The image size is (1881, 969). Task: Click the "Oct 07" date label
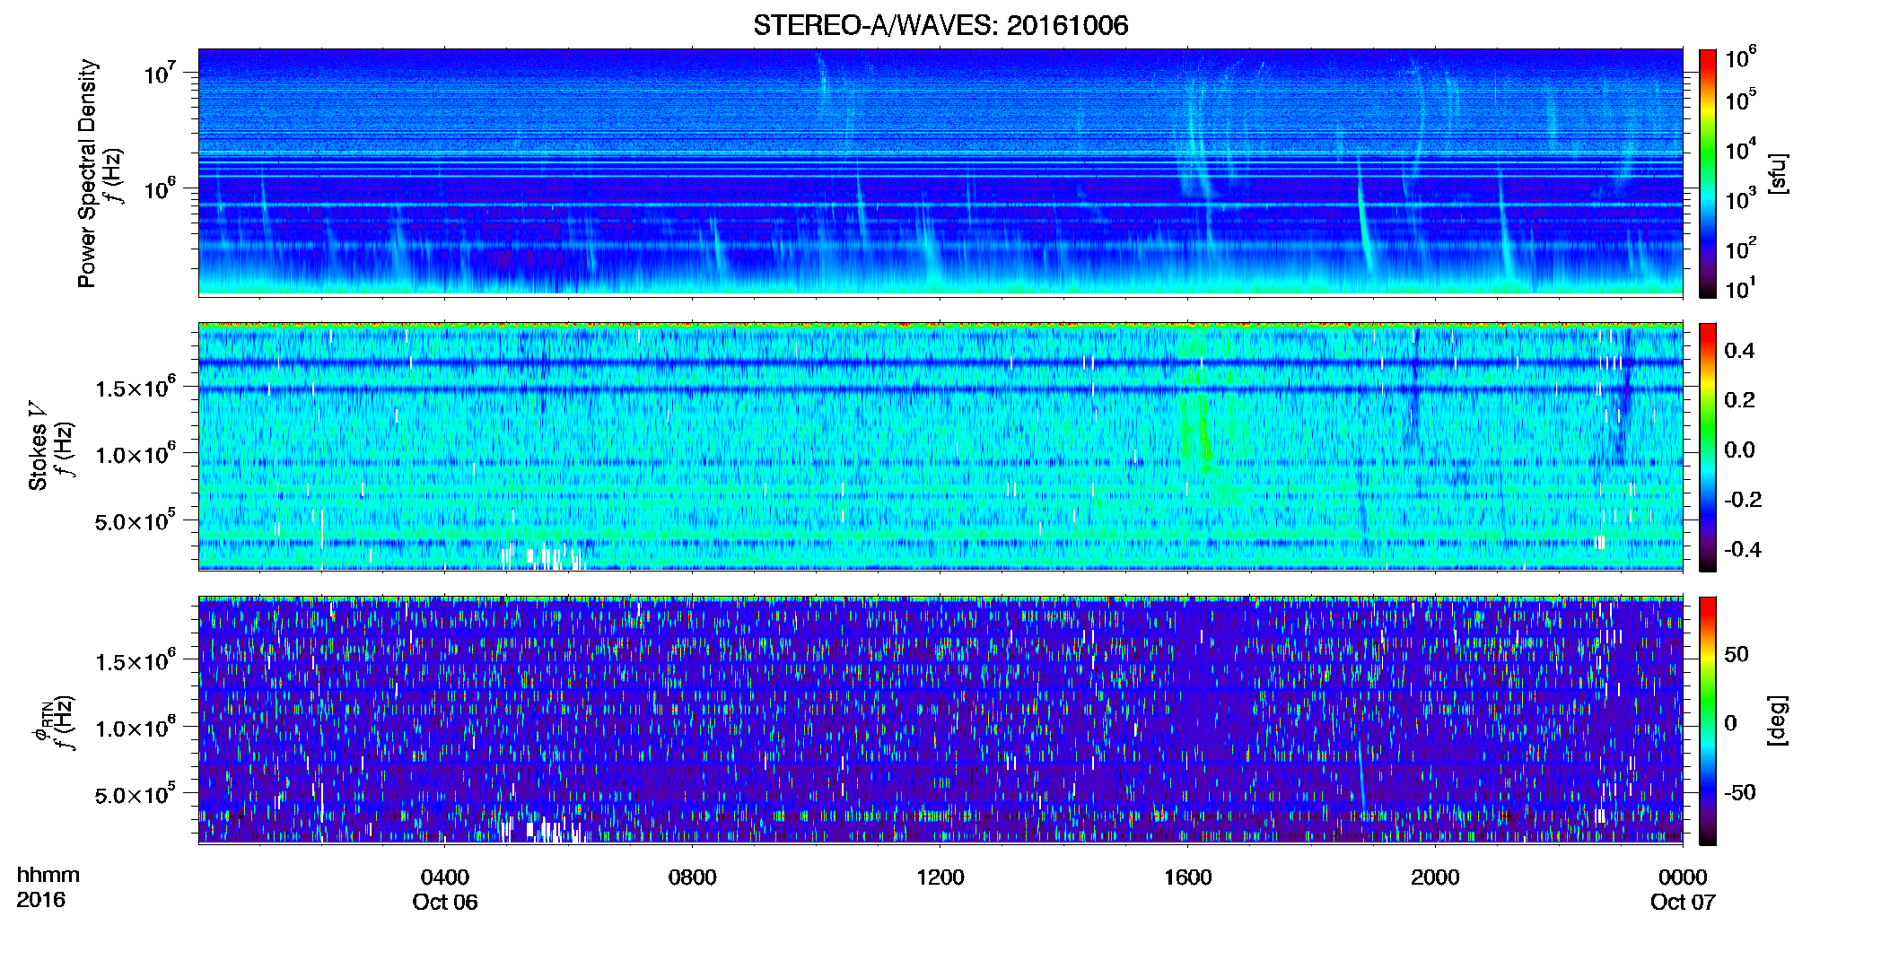[x=1683, y=903]
